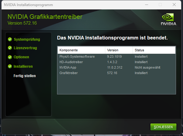Click Installiert status of HD-Audiotreiber
This screenshot has height=136, width=183.
(x=141, y=62)
